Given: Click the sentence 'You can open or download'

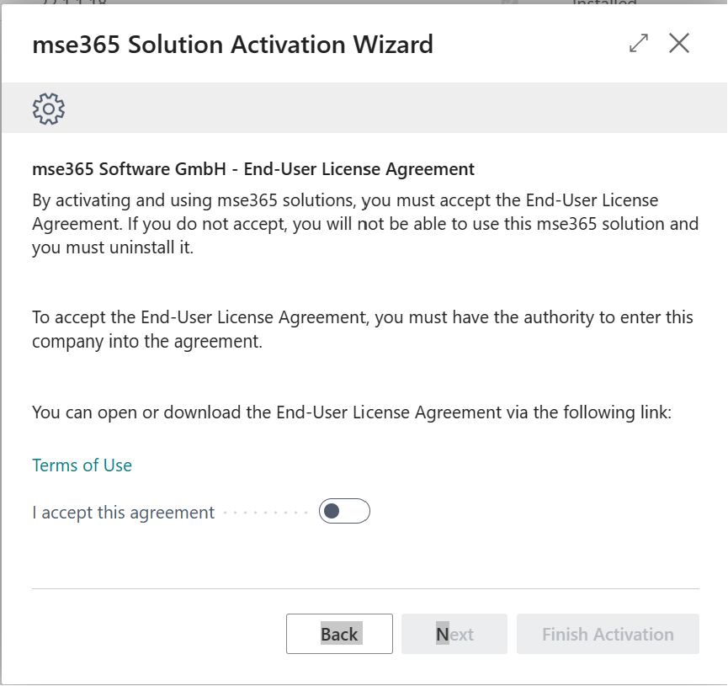Looking at the screenshot, I should [351, 412].
